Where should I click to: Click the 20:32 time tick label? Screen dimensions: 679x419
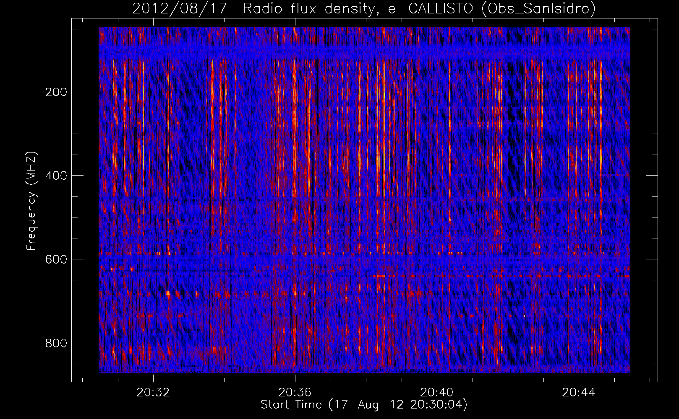coord(153,393)
